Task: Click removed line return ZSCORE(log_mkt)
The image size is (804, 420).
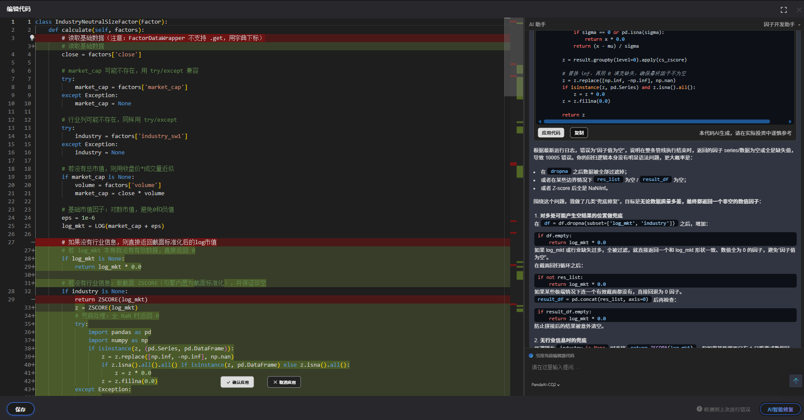Action: tap(111, 299)
